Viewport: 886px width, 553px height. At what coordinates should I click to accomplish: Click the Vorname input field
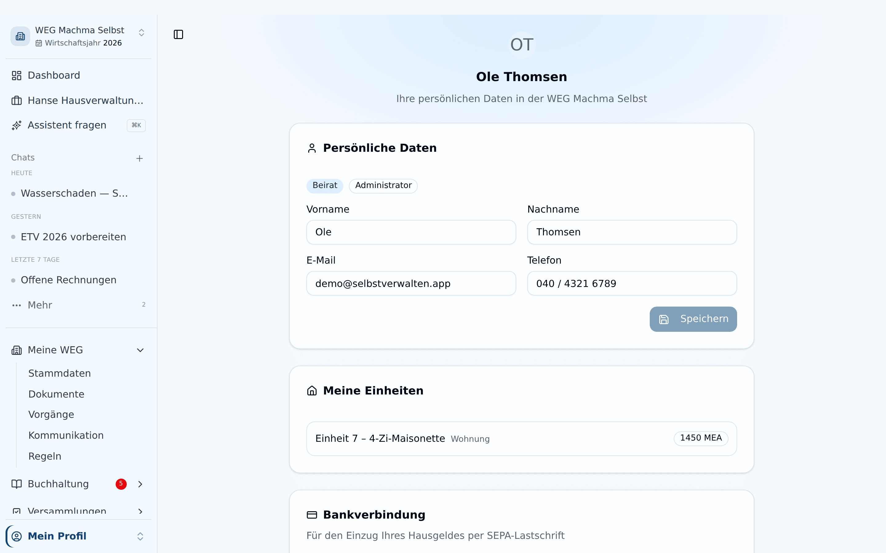tap(411, 232)
